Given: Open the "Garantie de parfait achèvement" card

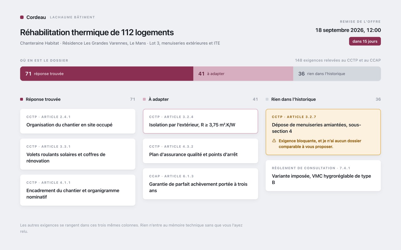Looking at the screenshot, I should pos(200,184).
